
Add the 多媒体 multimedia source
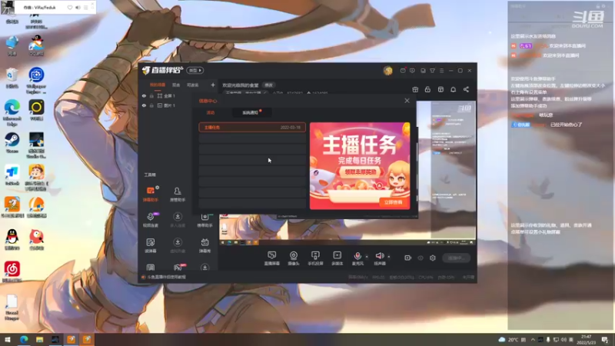pos(337,258)
